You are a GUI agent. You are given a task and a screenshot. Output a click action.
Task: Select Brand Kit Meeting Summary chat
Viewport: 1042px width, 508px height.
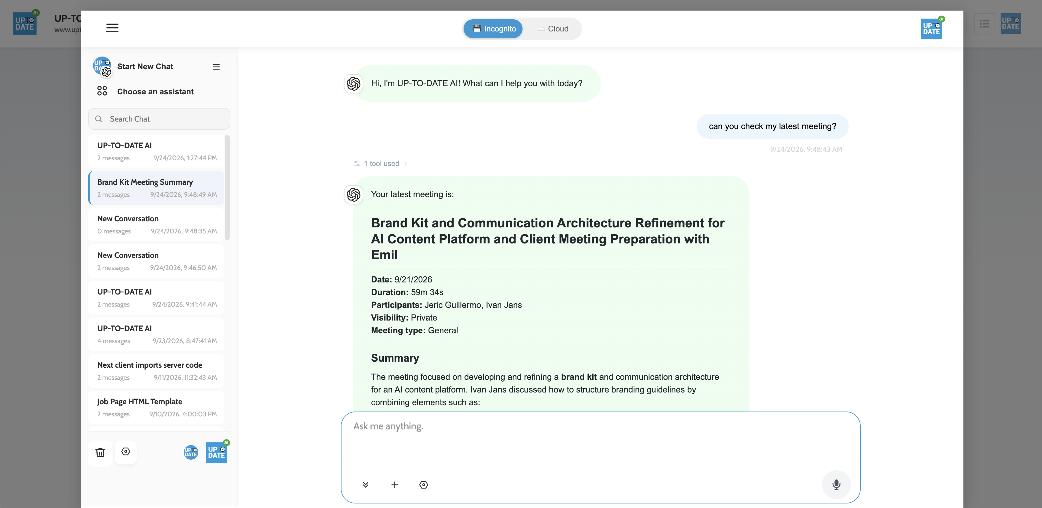point(156,188)
